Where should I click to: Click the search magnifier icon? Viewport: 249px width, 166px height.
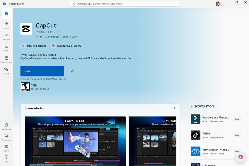74,4
